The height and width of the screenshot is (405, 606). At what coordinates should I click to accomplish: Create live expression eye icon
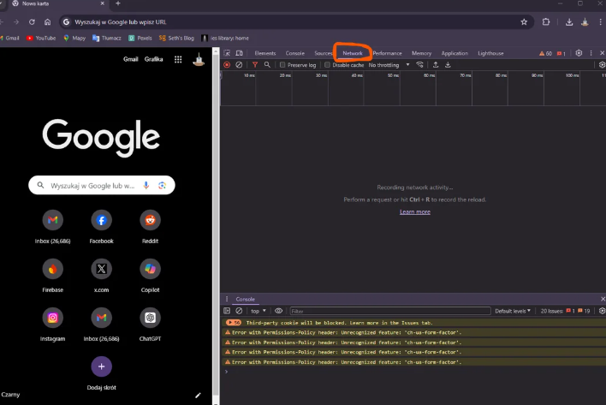(x=278, y=311)
